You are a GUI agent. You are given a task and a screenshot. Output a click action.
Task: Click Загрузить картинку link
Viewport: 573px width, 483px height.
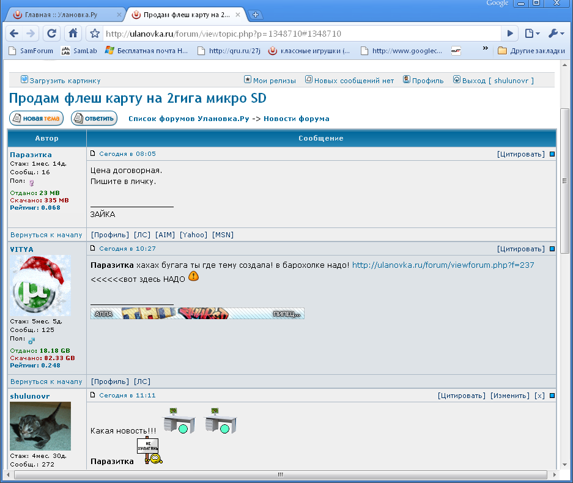(61, 80)
